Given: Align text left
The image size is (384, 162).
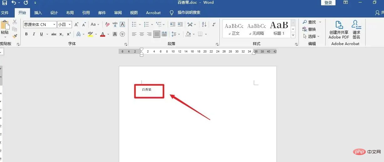Looking at the screenshot, I should (x=134, y=34).
